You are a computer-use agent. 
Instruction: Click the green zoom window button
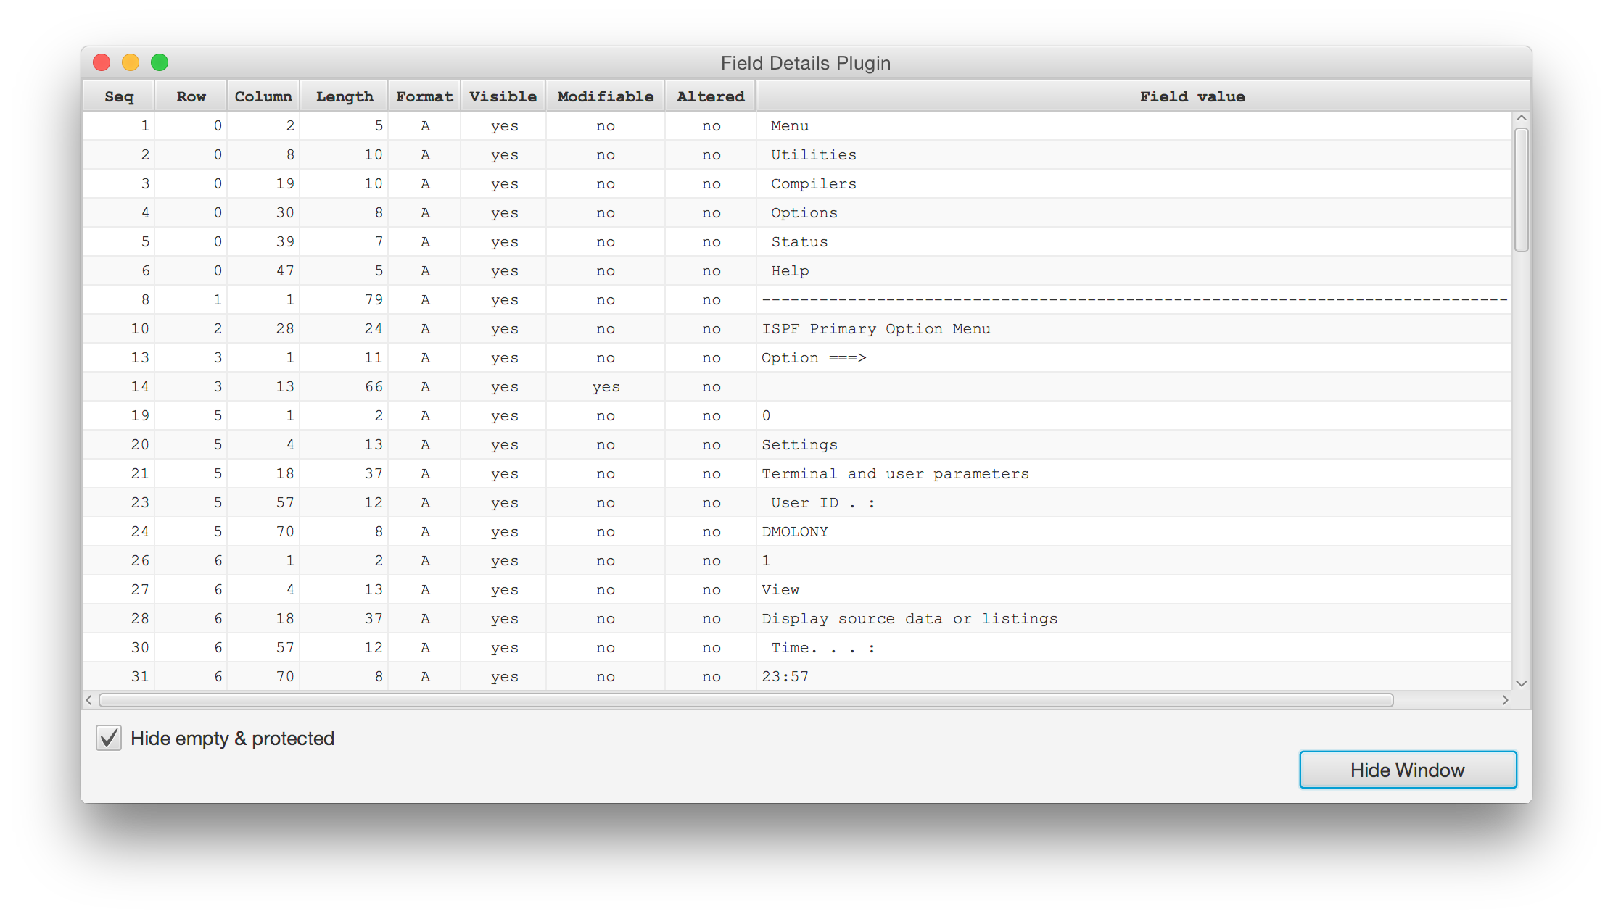click(x=160, y=63)
